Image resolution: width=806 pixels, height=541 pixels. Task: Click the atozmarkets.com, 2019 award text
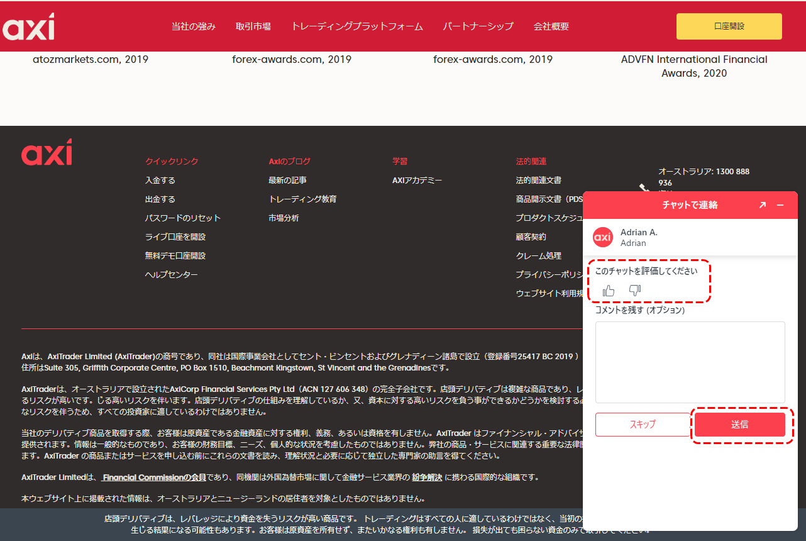click(91, 60)
